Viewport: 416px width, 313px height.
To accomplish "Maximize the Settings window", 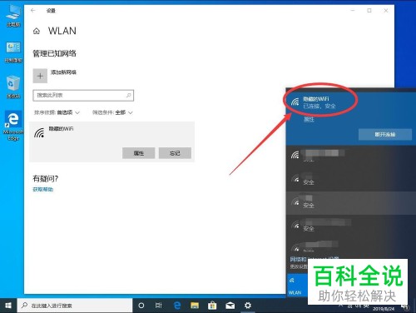I will pyautogui.click(x=369, y=11).
